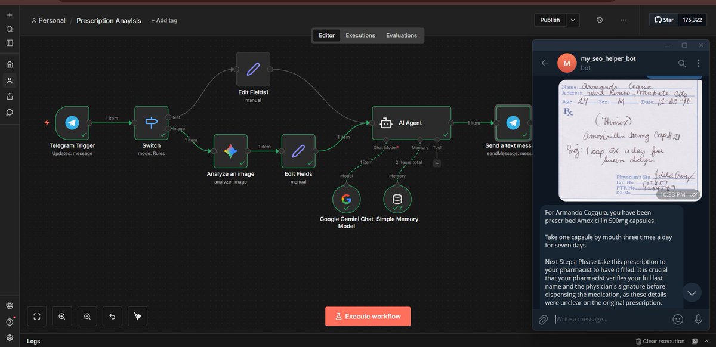
Task: Switch to the Executions tab
Action: [x=360, y=35]
